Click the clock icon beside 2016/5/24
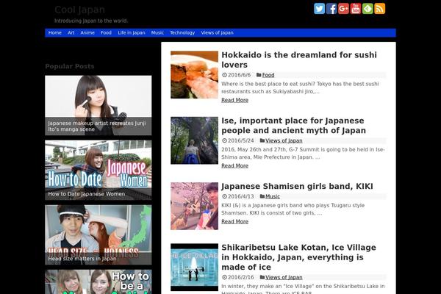This screenshot has height=294, width=441. point(224,140)
